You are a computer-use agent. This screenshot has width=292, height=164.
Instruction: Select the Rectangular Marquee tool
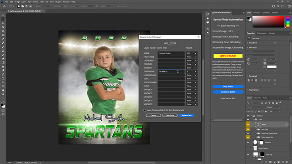(3, 19)
